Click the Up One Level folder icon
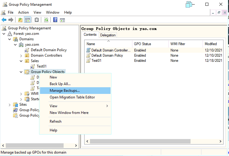Image resolution: width=229 pixels, height=156 pixels. point(20,20)
